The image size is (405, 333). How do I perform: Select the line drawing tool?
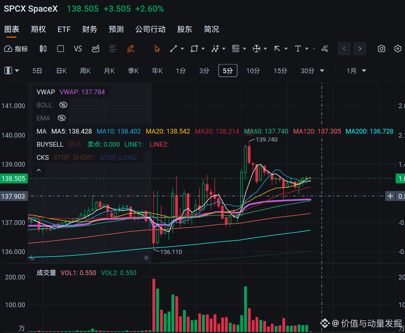174,48
